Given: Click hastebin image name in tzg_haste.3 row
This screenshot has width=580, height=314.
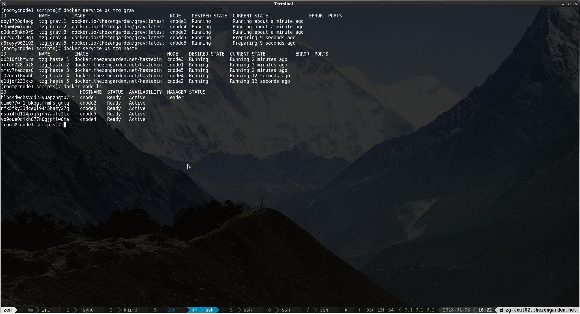Looking at the screenshot, I should pyautogui.click(x=118, y=70).
